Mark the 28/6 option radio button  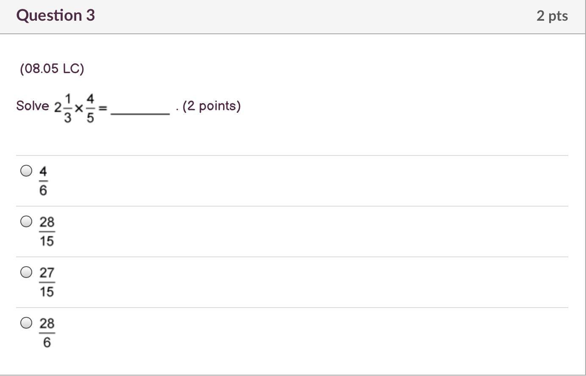click(26, 323)
